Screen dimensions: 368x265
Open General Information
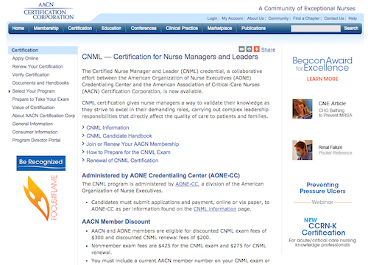point(32,124)
